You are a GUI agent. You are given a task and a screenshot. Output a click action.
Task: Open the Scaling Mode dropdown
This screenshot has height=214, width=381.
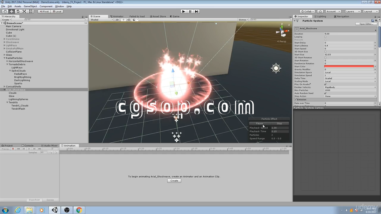tap(350, 81)
